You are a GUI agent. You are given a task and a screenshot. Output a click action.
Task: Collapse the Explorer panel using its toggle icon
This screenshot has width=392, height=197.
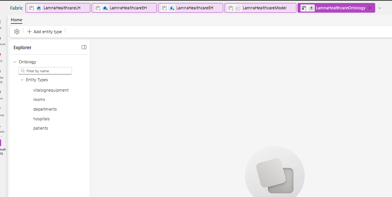coord(84,47)
